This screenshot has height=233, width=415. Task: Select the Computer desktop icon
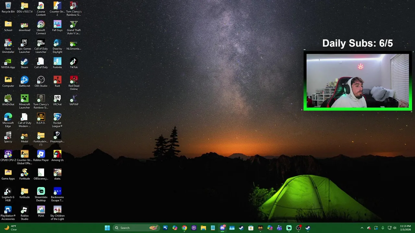click(8, 82)
